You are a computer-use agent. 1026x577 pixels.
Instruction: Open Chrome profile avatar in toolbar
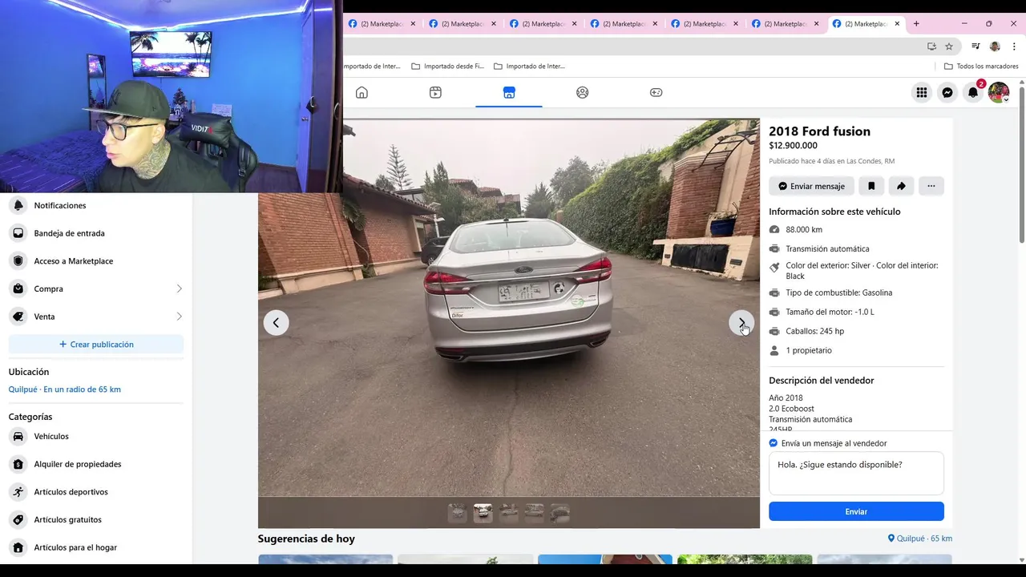pos(995,46)
